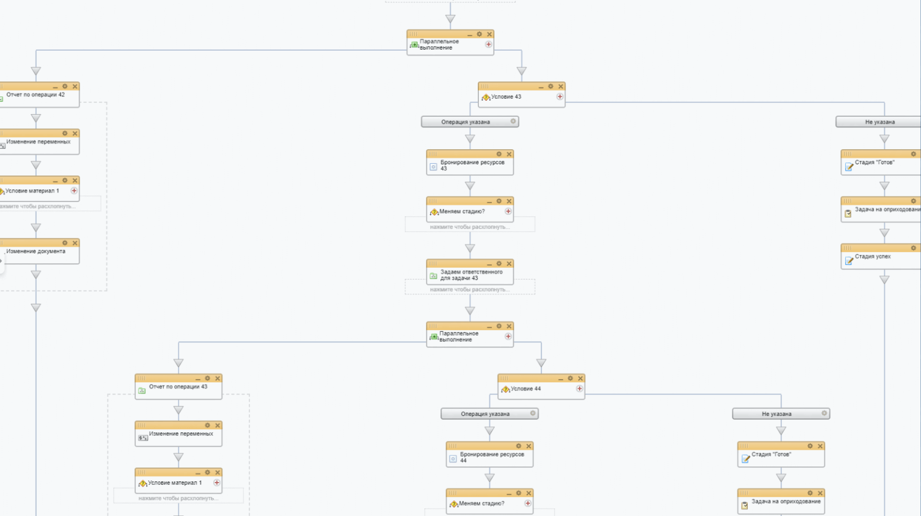Open gear on Не указана branch of Условие 44
The image size is (921, 516).
pyautogui.click(x=824, y=413)
